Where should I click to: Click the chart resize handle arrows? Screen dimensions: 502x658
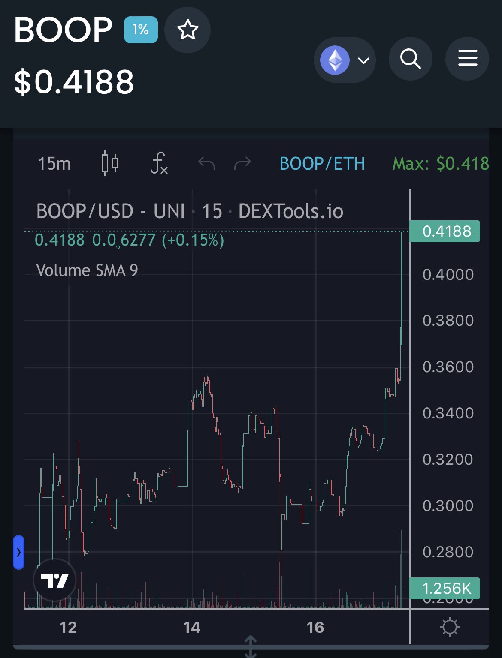[251, 646]
